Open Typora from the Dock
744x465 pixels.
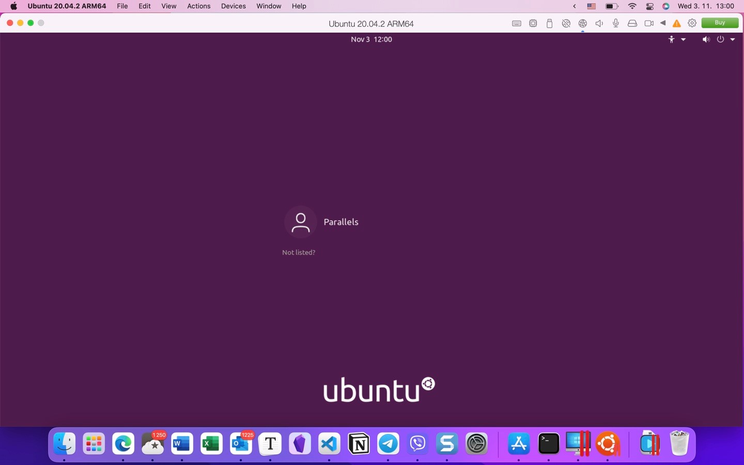(270, 443)
